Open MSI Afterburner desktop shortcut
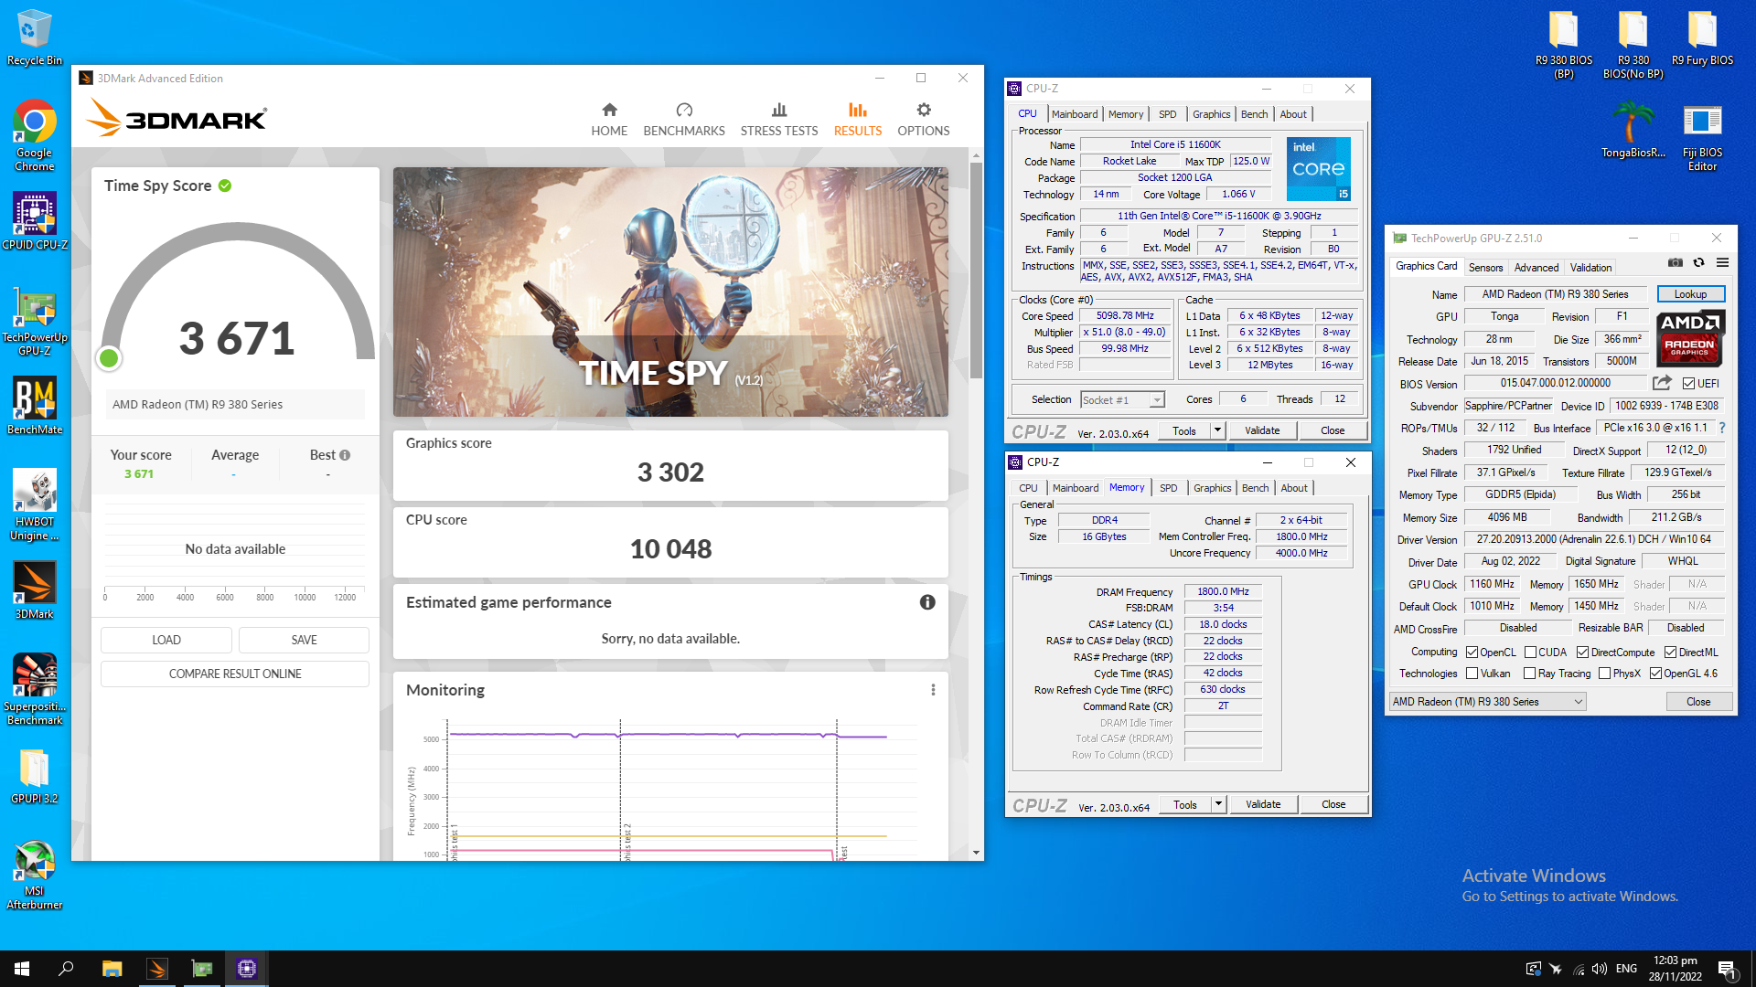Screen dimensions: 1756x987 pyautogui.click(x=34, y=875)
